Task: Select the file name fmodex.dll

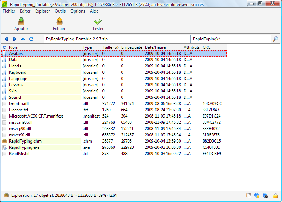Action: pos(19,104)
